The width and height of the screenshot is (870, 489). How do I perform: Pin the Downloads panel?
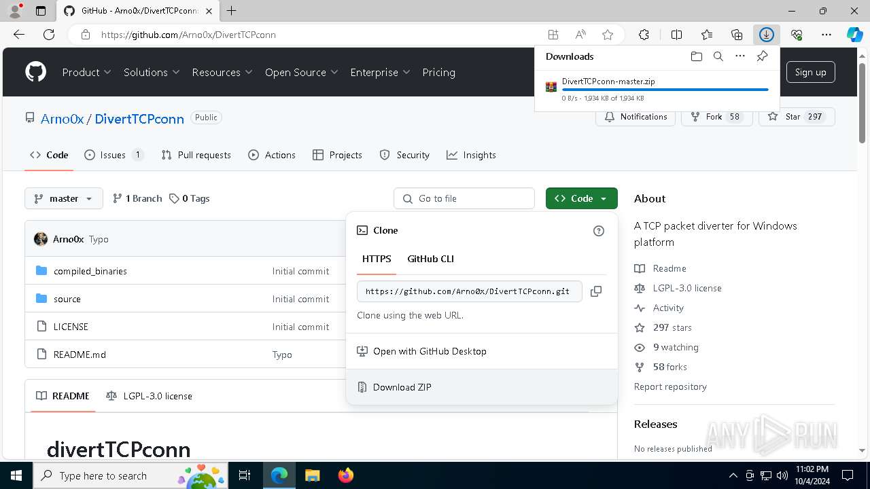pos(762,56)
